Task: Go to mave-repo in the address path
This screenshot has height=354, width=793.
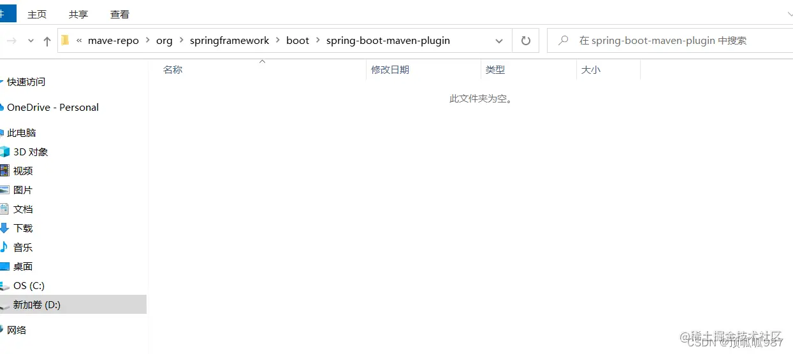Action: point(113,41)
